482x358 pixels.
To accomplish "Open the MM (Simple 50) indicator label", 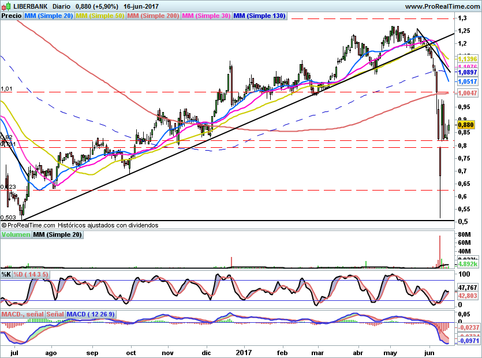I will (100, 16).
